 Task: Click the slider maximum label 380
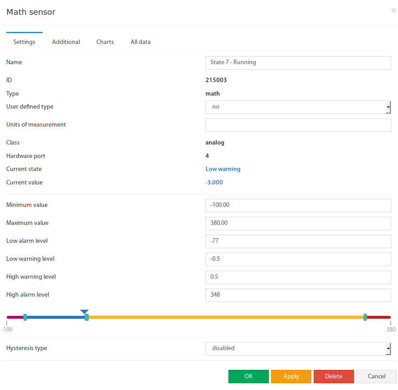click(x=391, y=329)
